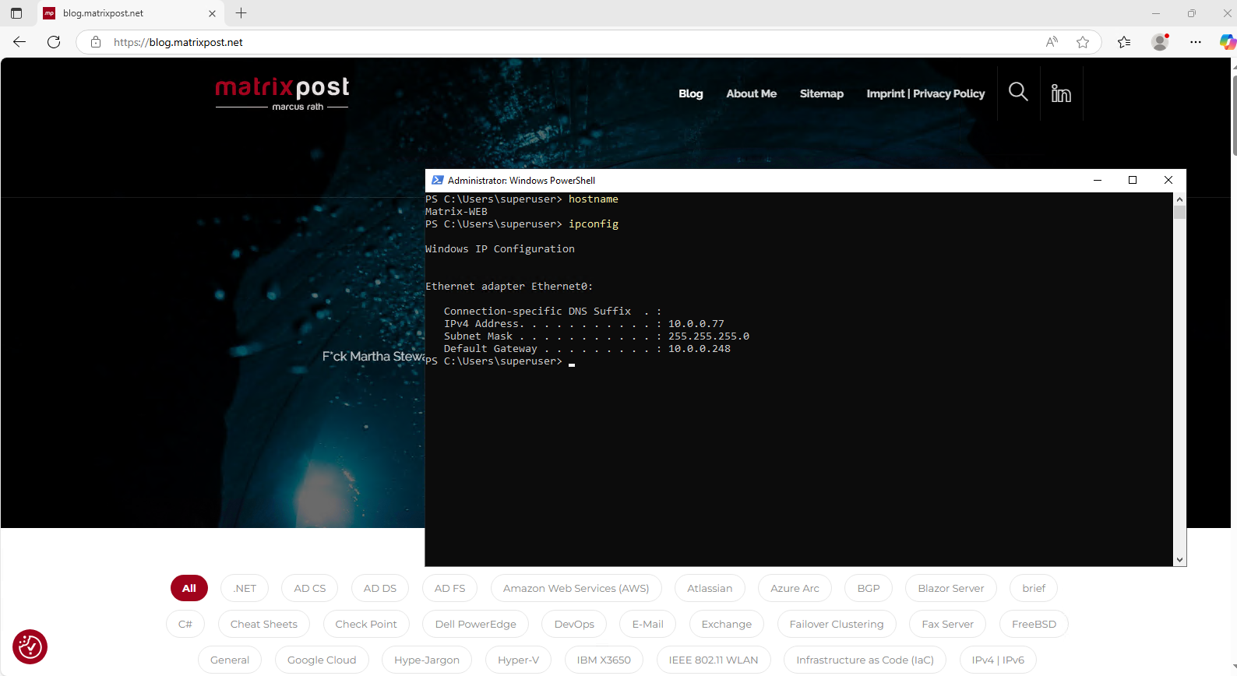Filter posts by Fax Server
This screenshot has width=1237, height=676.
(x=948, y=624)
